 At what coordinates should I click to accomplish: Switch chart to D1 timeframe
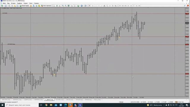pos(134,6)
